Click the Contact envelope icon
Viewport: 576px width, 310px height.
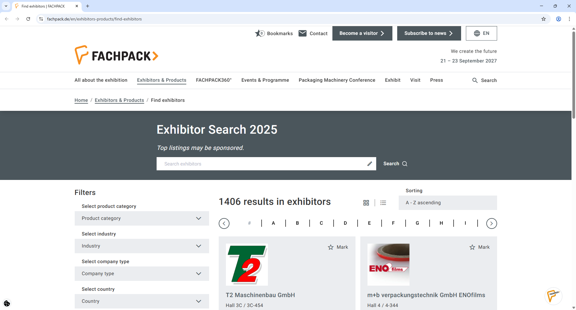303,33
